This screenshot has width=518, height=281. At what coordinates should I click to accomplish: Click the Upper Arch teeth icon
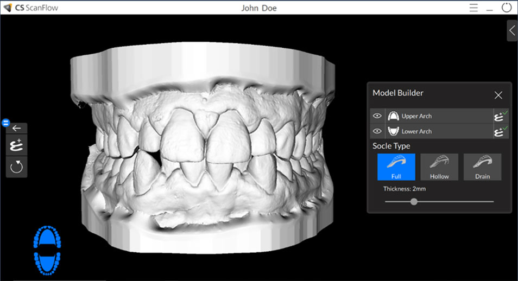393,116
